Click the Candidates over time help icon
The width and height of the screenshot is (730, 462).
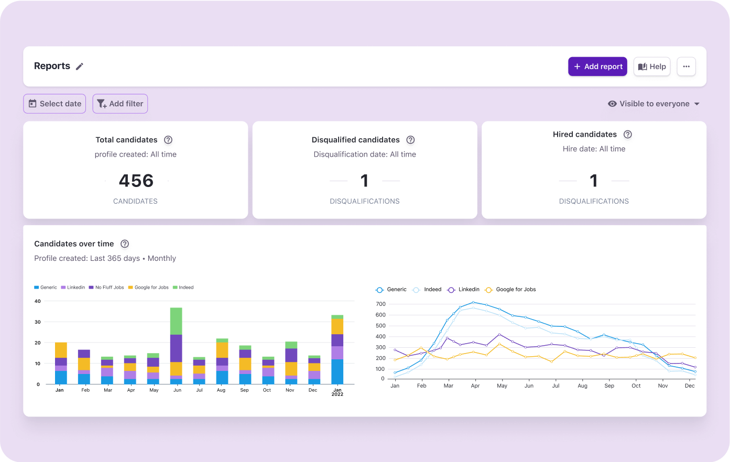[125, 244]
